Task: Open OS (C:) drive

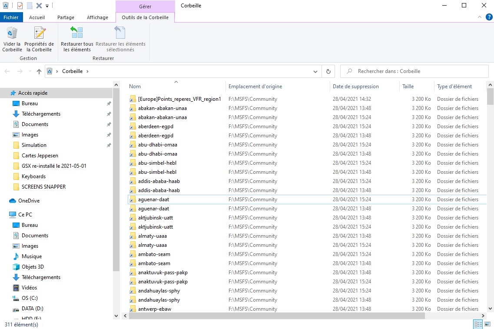Action: coord(29,298)
